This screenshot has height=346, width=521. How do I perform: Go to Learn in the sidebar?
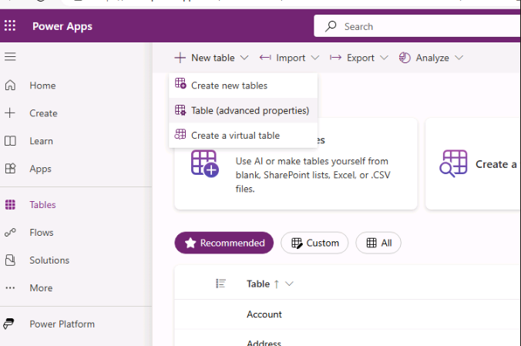tap(41, 141)
